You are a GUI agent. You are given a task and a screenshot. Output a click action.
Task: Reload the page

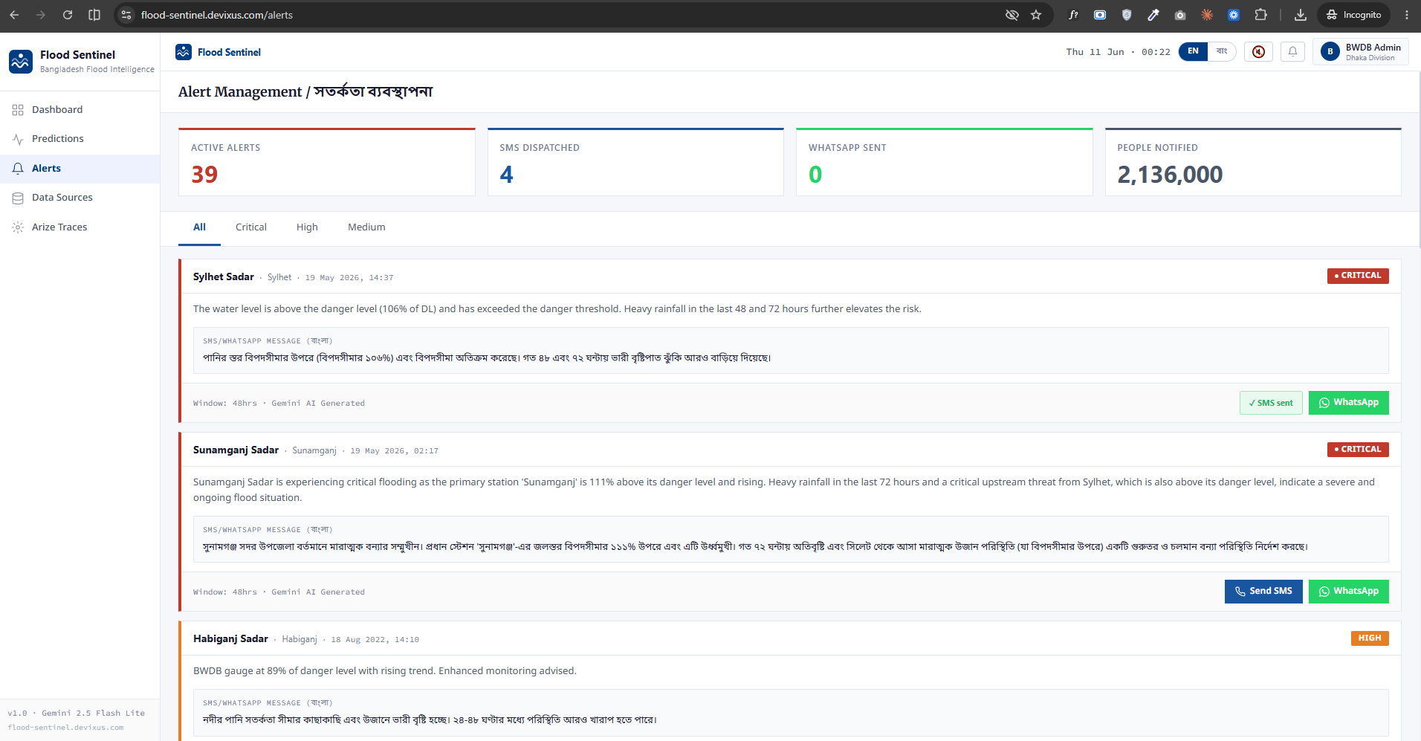pyautogui.click(x=68, y=15)
